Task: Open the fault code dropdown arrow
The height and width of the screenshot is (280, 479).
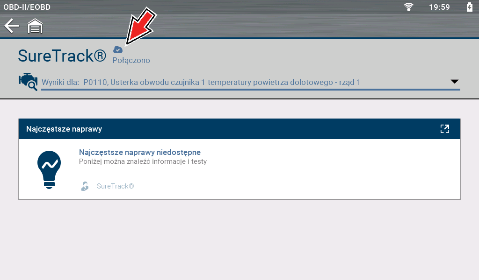Action: point(454,82)
